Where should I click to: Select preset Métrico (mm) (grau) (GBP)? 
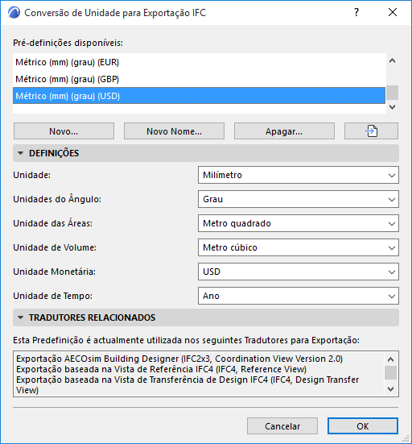(199, 79)
